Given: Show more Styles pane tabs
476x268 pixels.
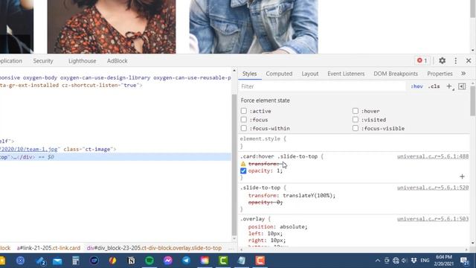Looking at the screenshot, I should (463, 74).
